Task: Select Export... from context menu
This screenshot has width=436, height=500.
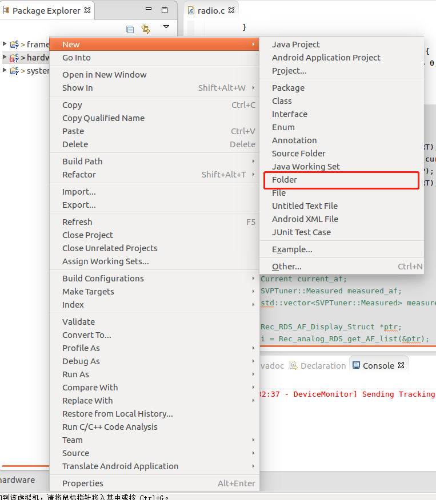Action: pyautogui.click(x=154, y=205)
